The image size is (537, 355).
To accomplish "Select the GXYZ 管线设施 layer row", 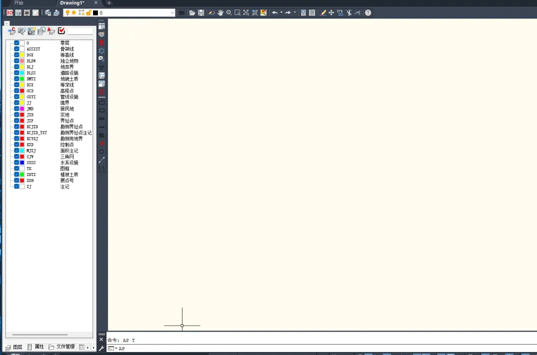I will point(52,97).
